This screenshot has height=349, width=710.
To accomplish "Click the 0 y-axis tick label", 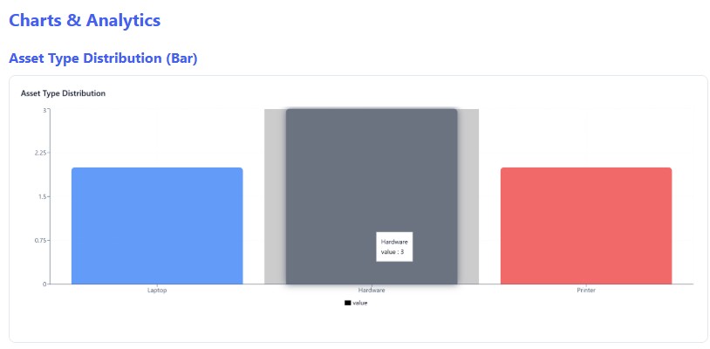I will click(x=44, y=284).
